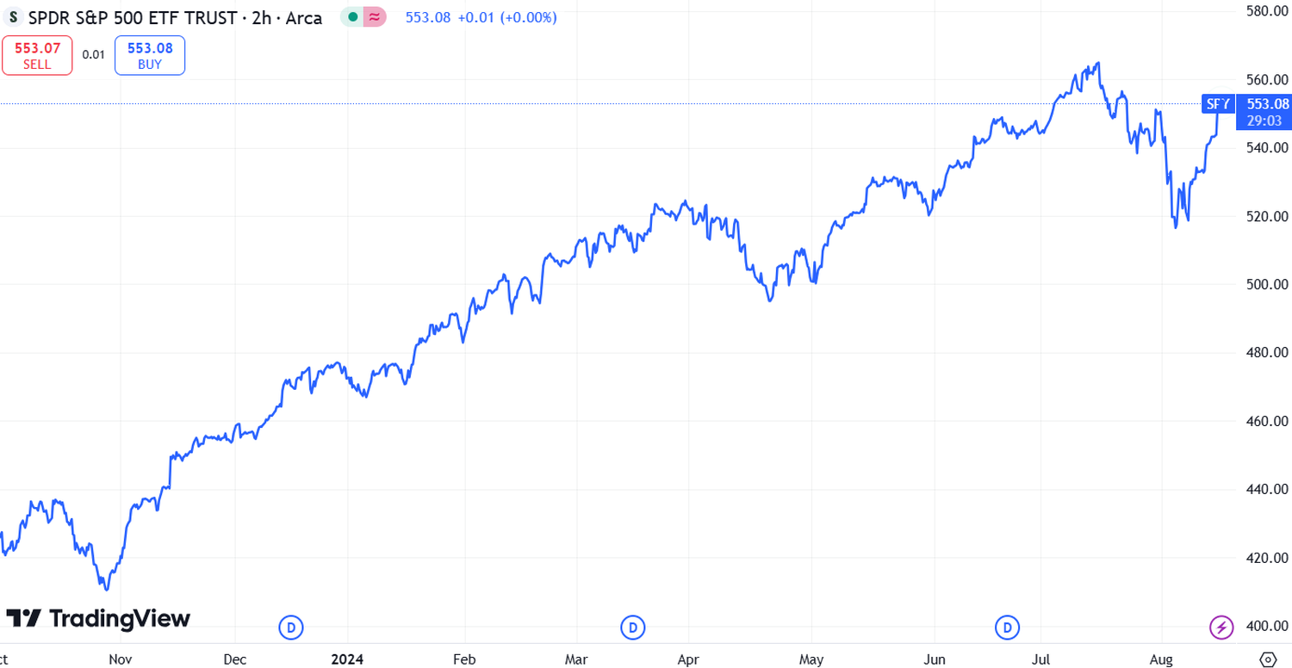Click the Dec label on time axis
The height and width of the screenshot is (668, 1292).
(234, 659)
